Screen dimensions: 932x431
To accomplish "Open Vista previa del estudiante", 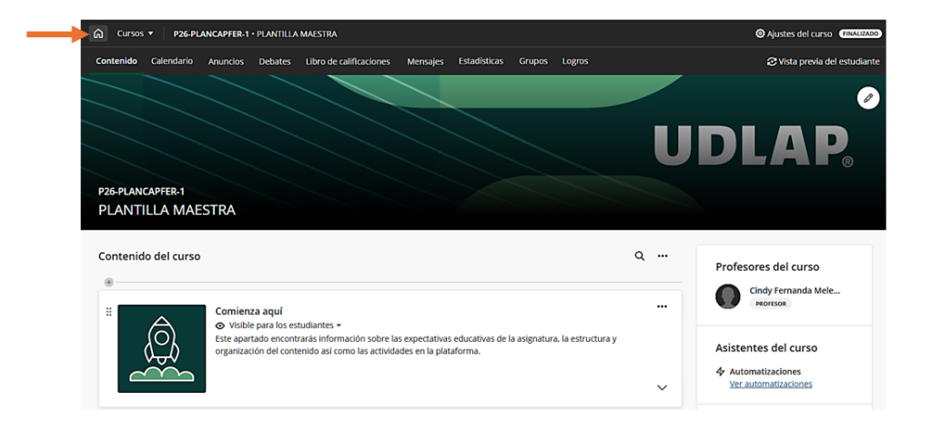I will coord(823,62).
